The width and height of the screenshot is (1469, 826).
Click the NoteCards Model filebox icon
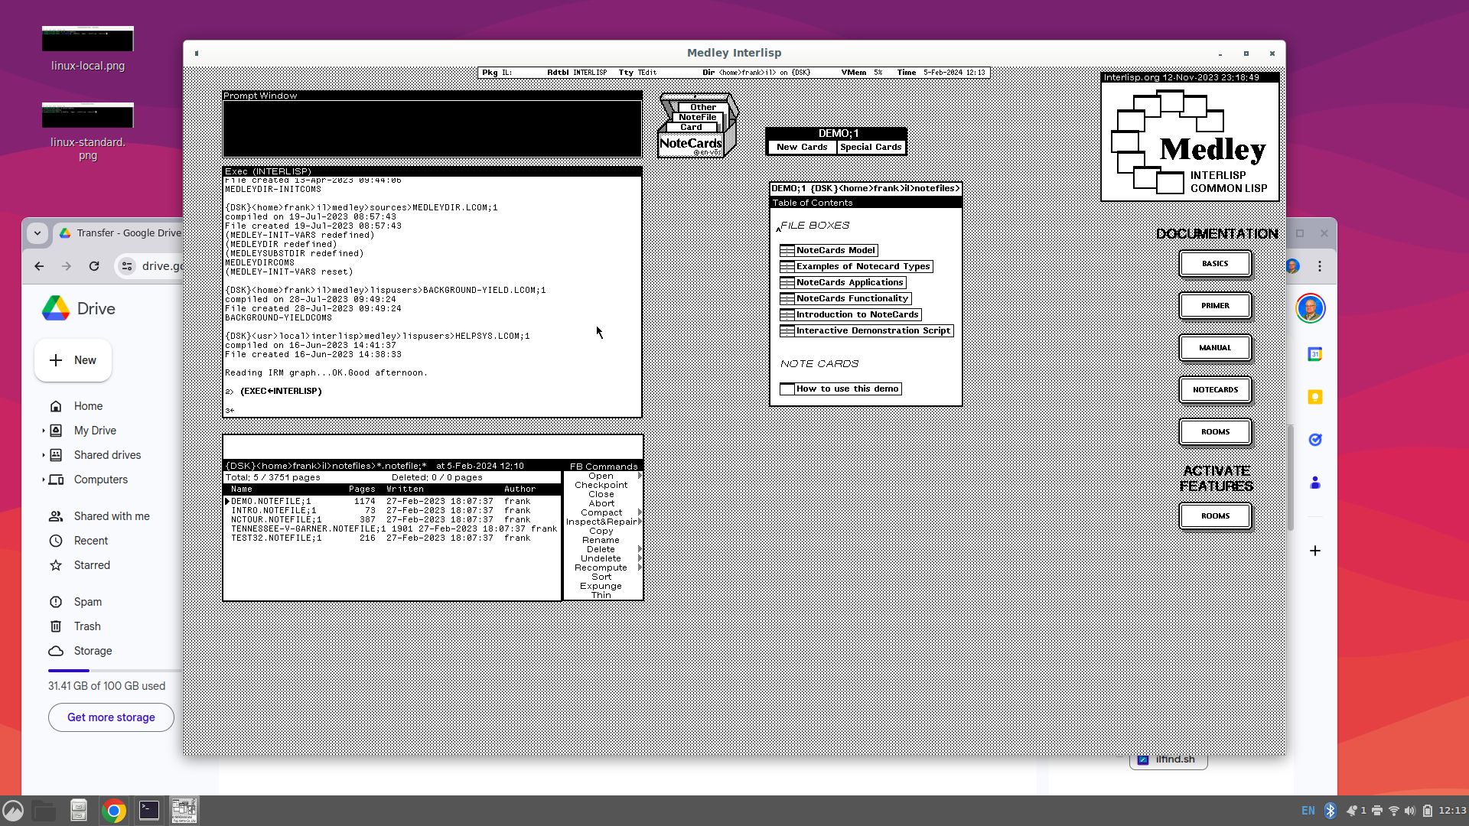787,251
